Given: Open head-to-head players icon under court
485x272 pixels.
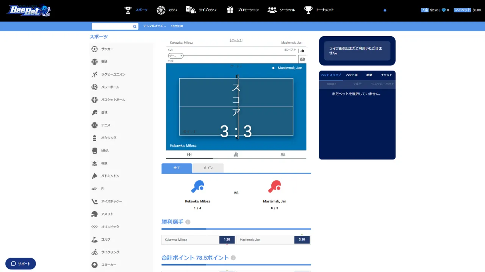Looking at the screenshot, I should (x=283, y=155).
